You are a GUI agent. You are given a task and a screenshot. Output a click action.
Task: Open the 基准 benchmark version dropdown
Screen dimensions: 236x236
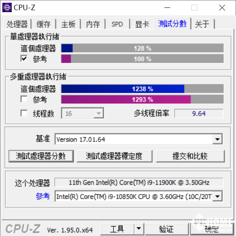pyautogui.click(x=217, y=139)
